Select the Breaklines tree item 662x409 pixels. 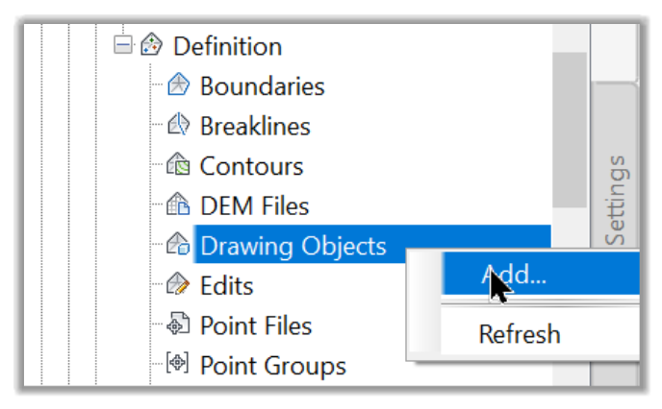click(x=255, y=127)
